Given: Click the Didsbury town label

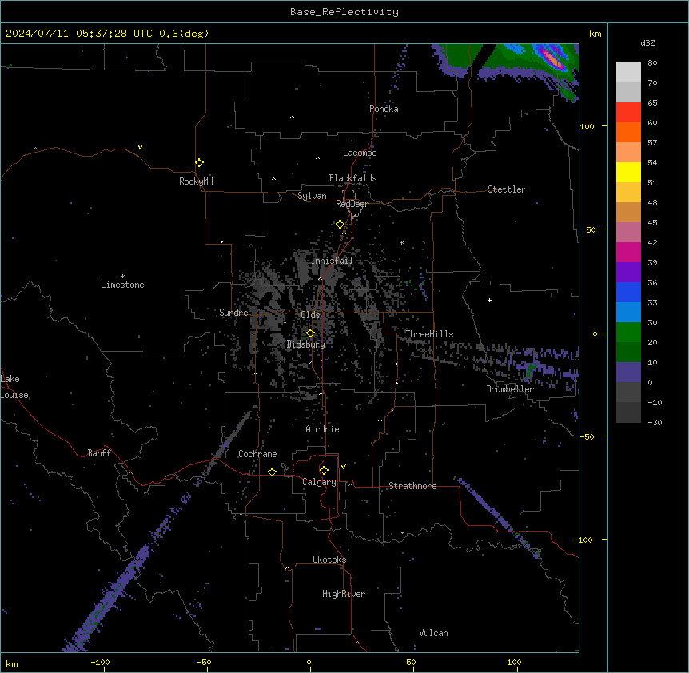Looking at the screenshot, I should tap(306, 344).
